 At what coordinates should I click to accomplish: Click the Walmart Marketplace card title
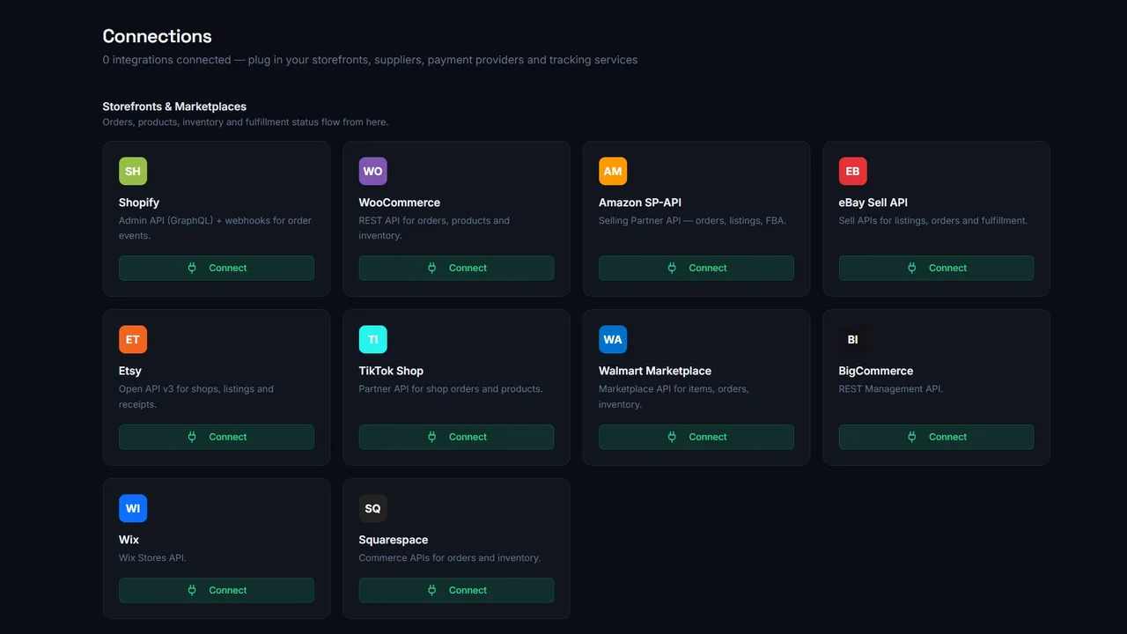pyautogui.click(x=655, y=371)
